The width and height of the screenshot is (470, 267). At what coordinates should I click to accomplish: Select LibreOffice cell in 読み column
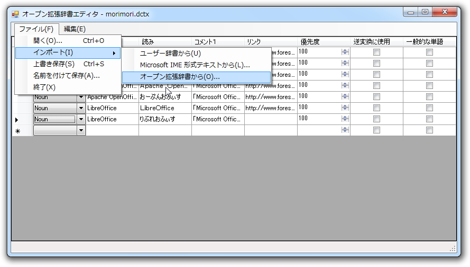point(165,108)
